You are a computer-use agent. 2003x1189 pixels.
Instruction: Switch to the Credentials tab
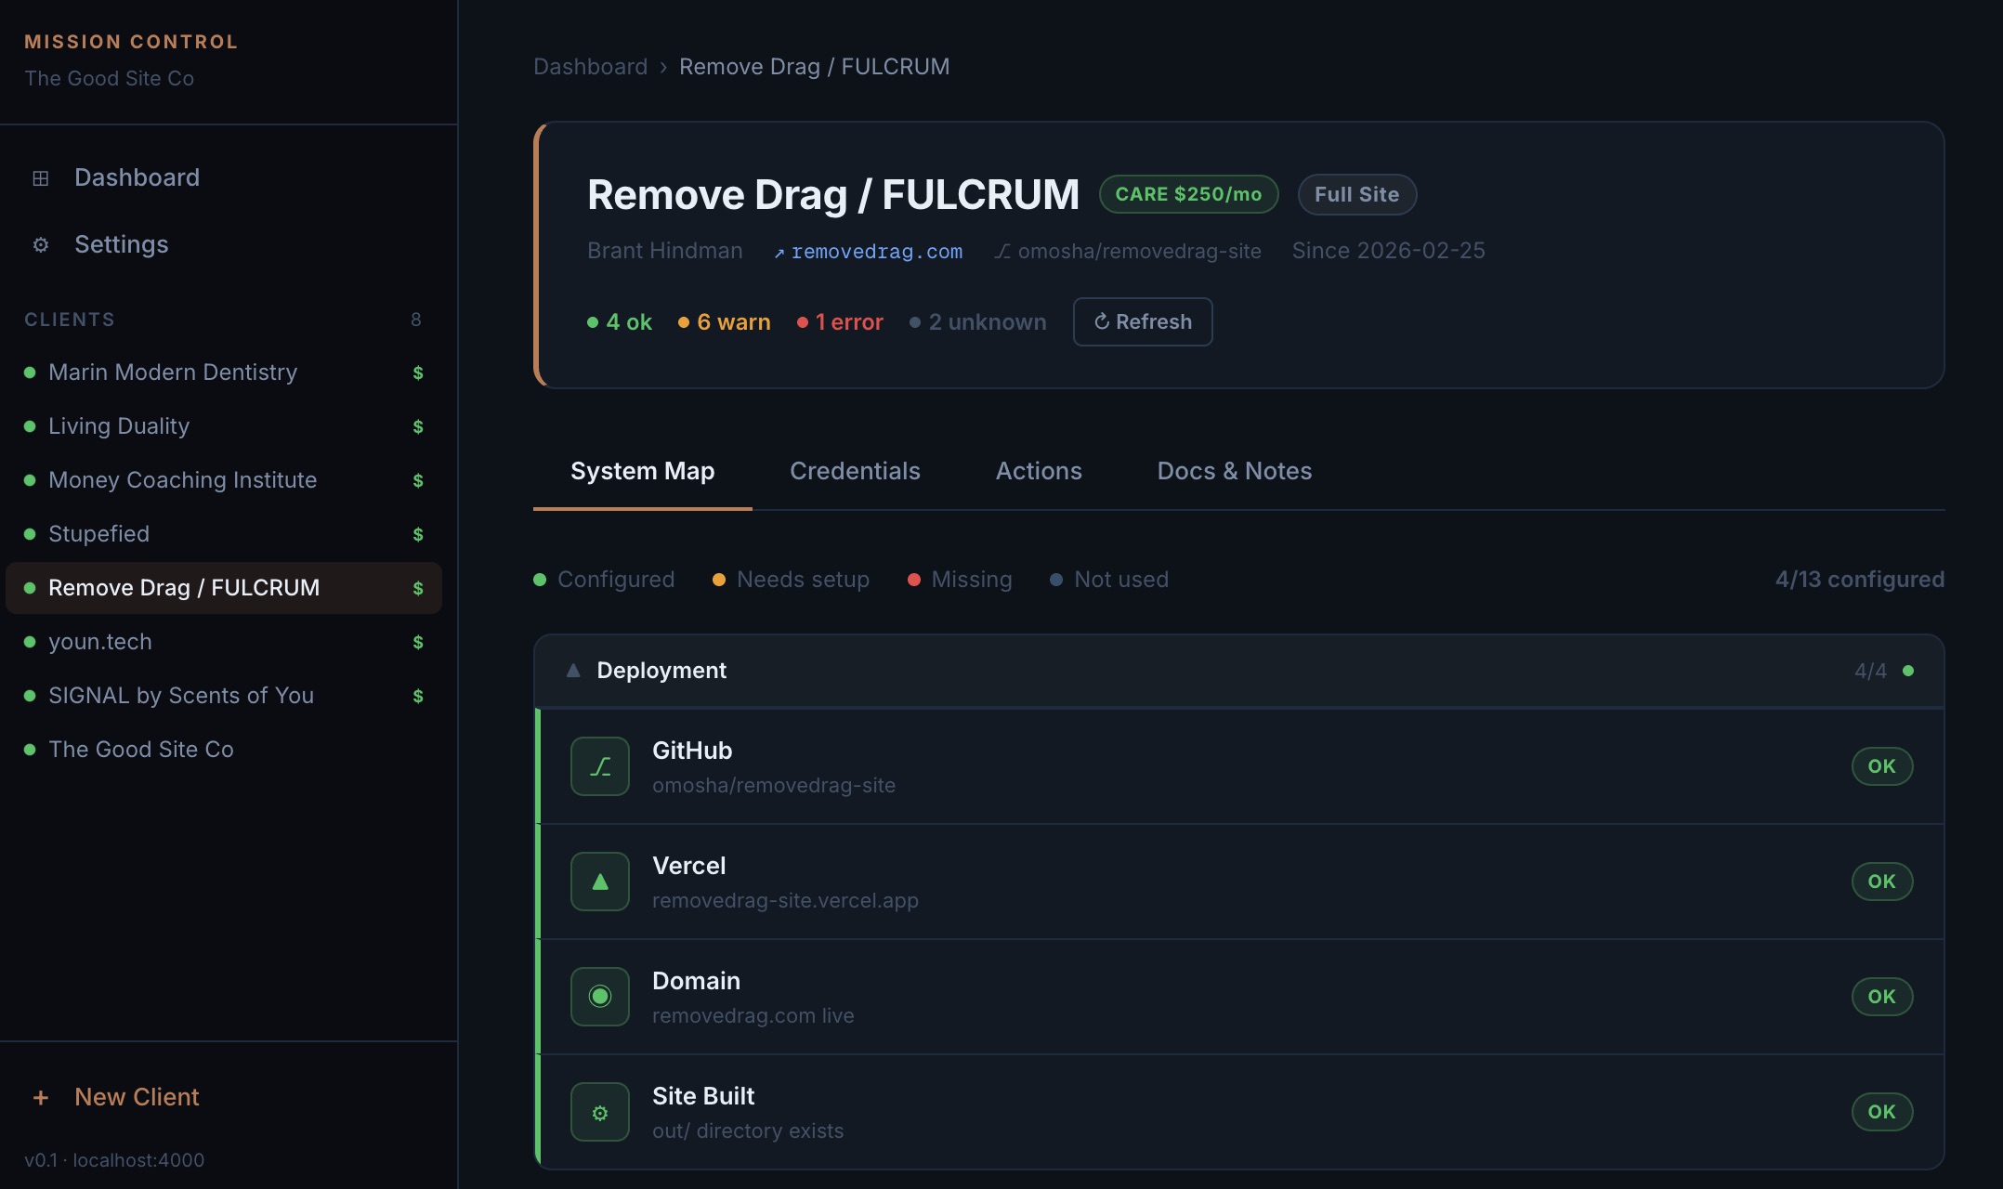tap(855, 471)
